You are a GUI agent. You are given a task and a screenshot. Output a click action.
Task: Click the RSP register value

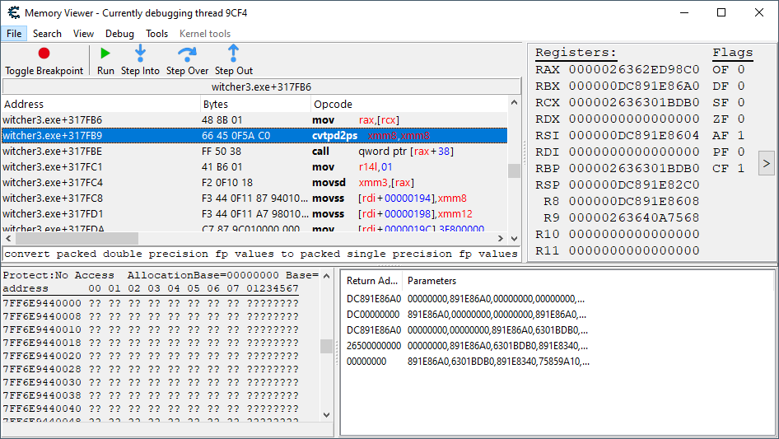coord(633,184)
